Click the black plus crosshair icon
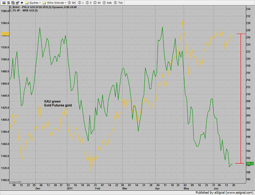This screenshot has width=255, height=195. (22, 2)
